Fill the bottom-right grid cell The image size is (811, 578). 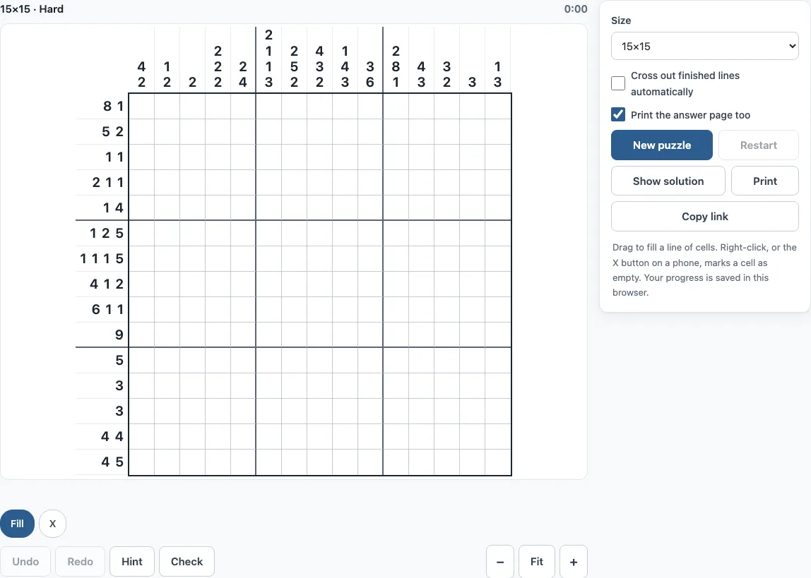tap(497, 462)
